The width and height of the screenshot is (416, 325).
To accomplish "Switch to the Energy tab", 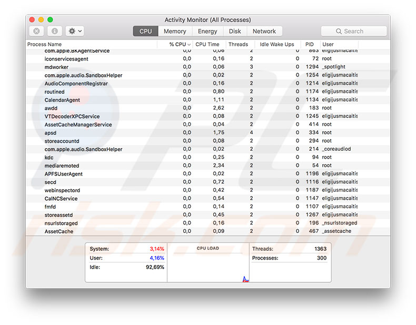I will tap(207, 31).
